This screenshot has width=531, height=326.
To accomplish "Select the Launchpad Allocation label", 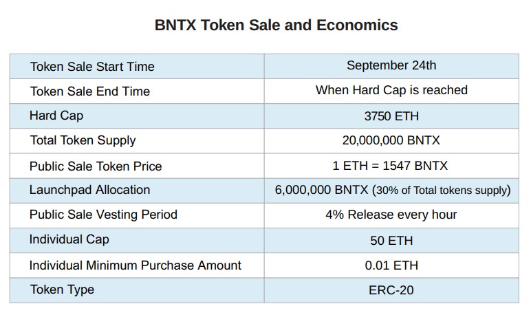I will 89,190.
